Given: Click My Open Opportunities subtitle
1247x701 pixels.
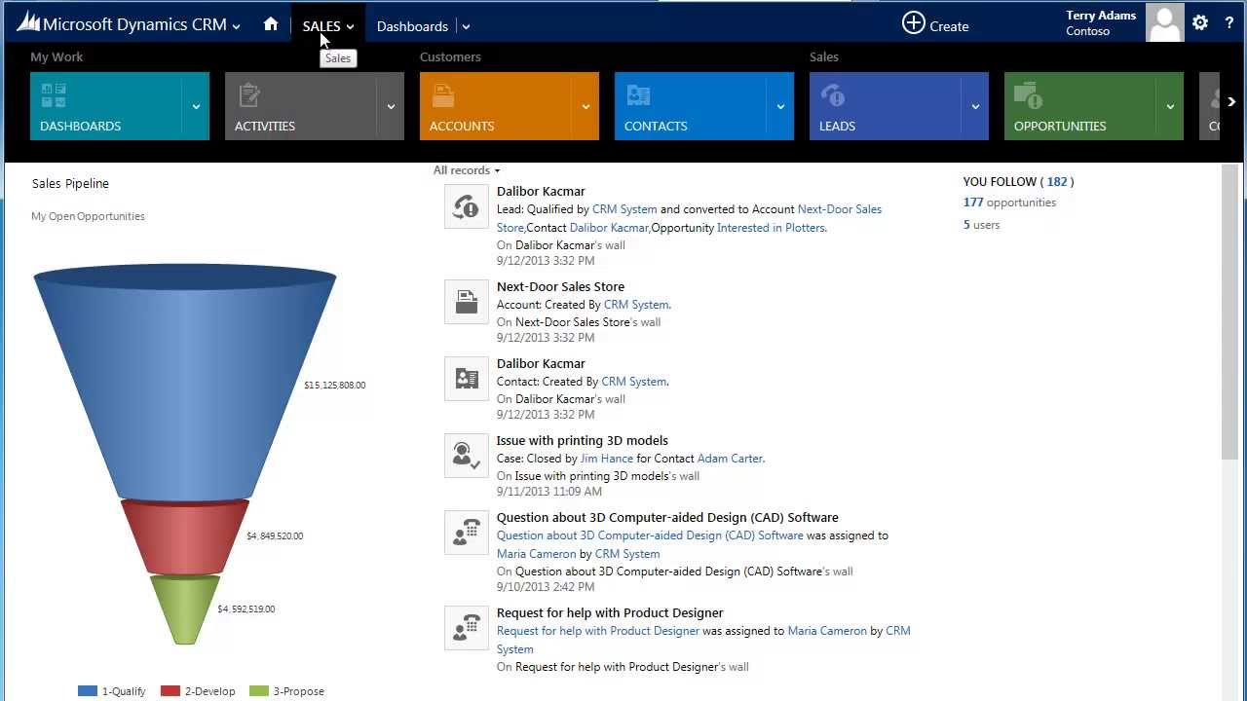Looking at the screenshot, I should (88, 216).
